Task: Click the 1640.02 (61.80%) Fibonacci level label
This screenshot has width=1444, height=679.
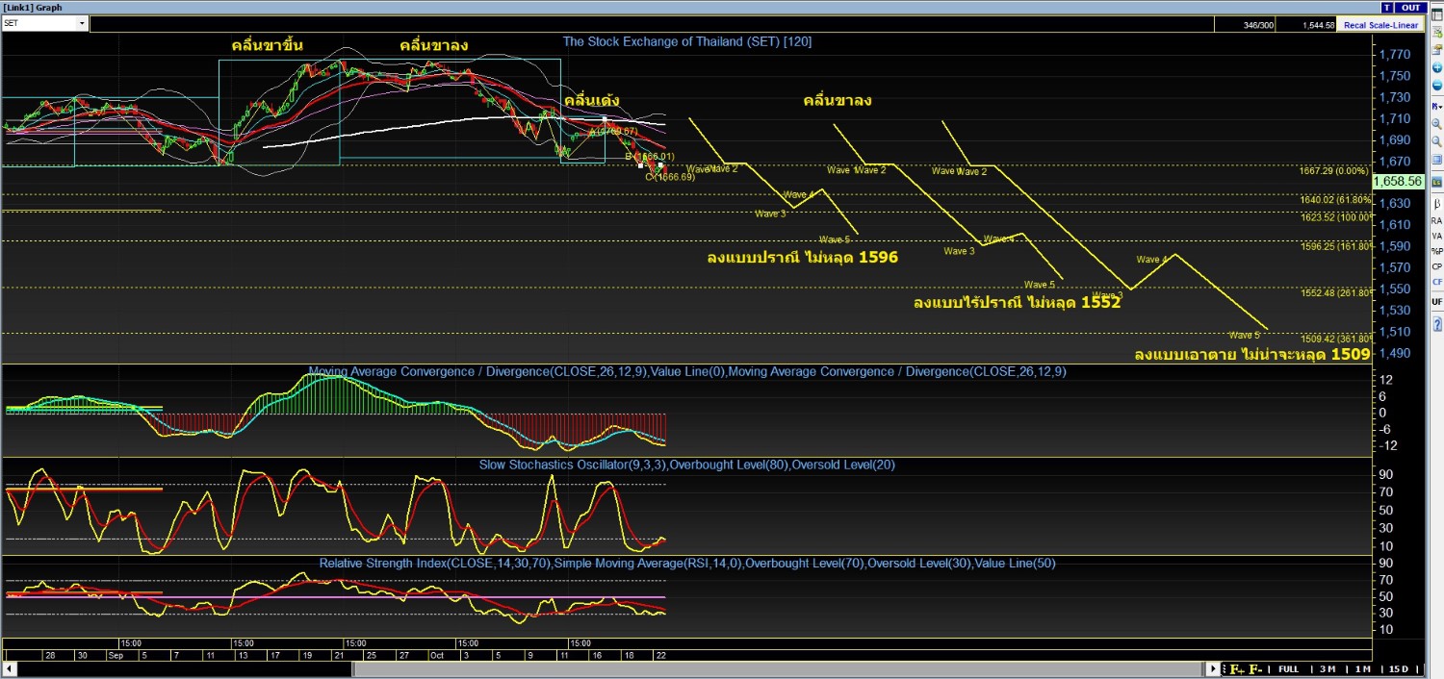Action: (x=1334, y=200)
